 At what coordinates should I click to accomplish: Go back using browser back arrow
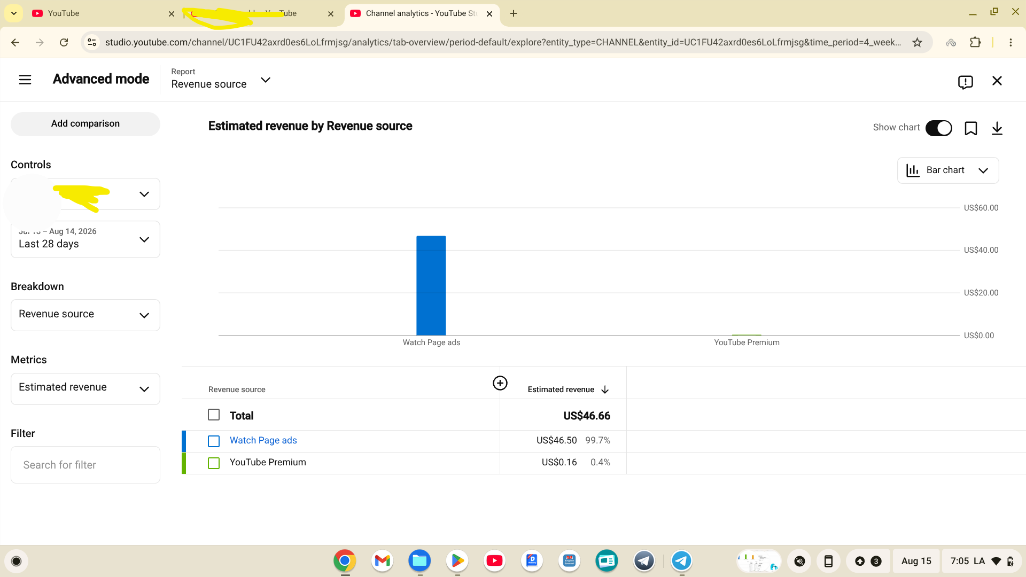(x=15, y=42)
